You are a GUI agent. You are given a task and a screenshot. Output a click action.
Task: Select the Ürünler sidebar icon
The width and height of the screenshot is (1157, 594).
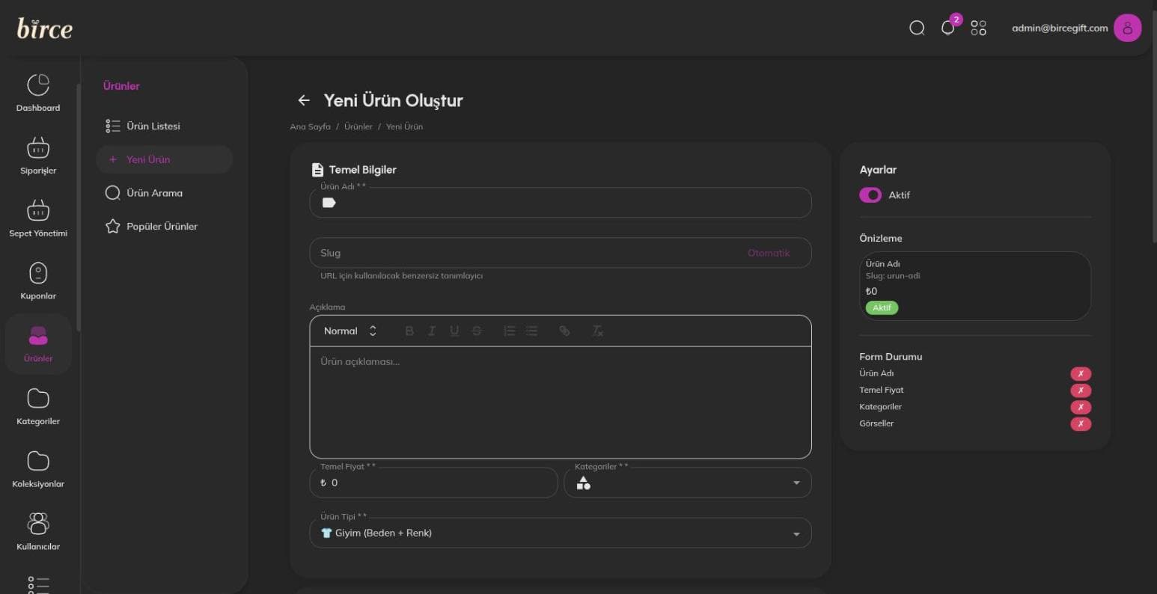38,344
